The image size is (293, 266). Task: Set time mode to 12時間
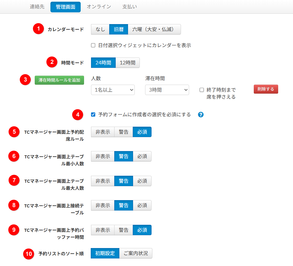127,63
